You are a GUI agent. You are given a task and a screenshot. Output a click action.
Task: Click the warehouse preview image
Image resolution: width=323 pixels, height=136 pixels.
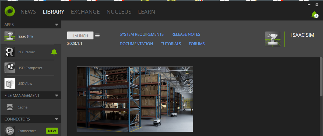135,99
